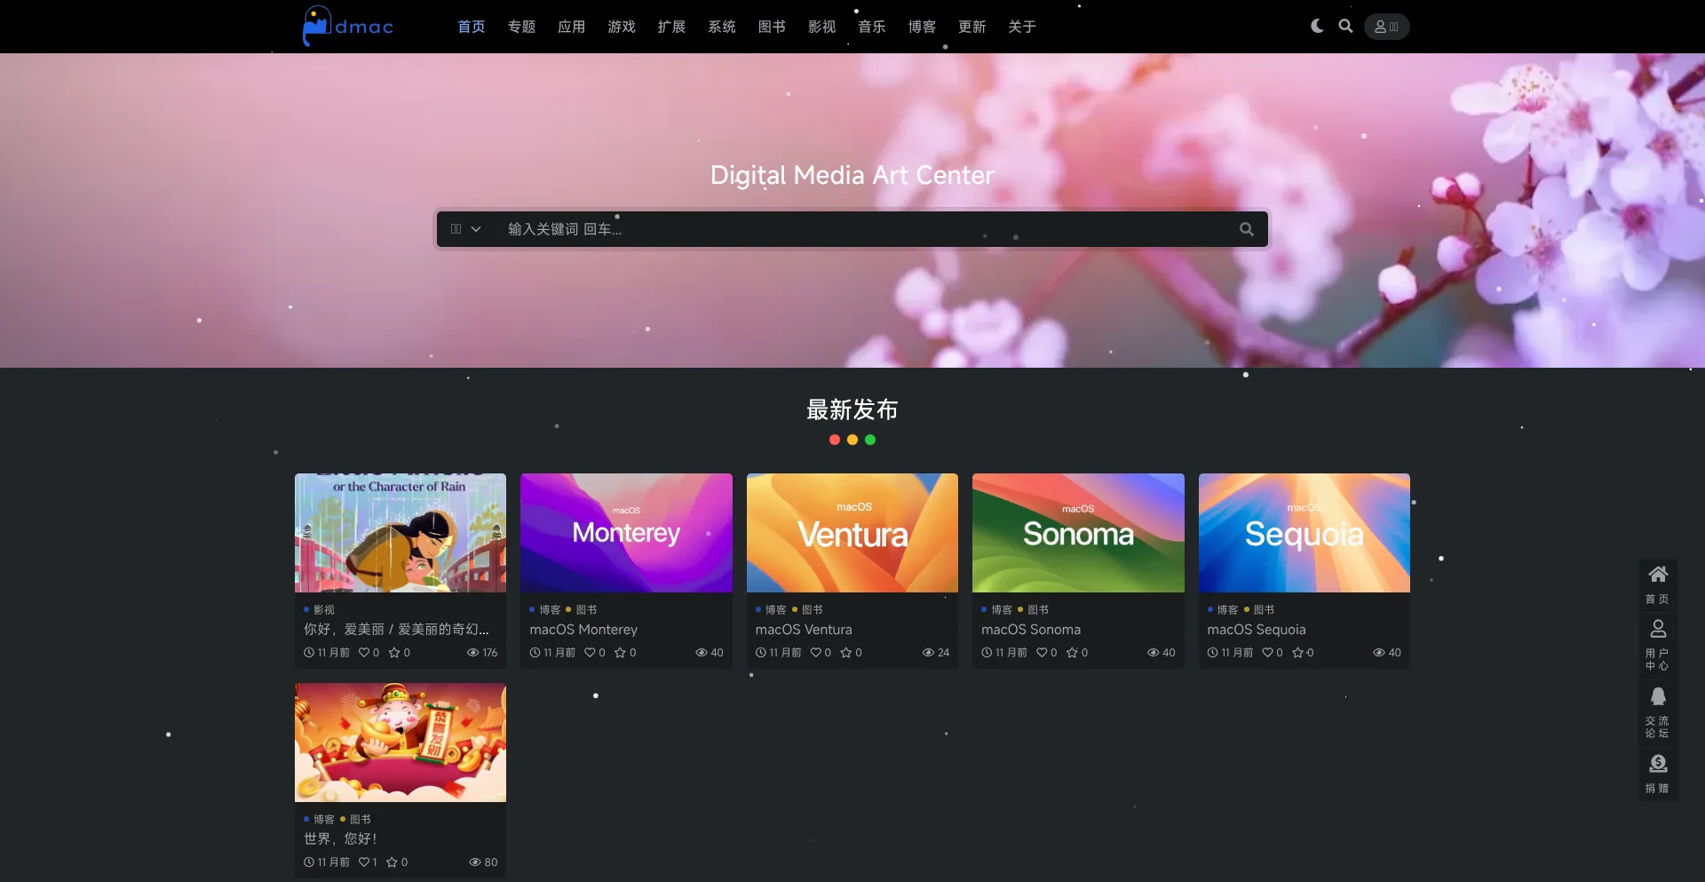Favorite the 世界，您好！ post star
Screen dimensions: 1705x882
393,862
